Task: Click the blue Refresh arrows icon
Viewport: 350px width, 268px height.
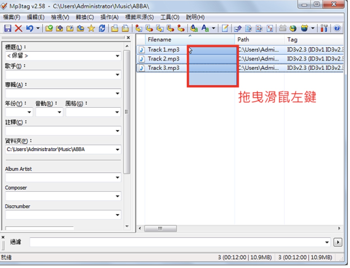Action: [102, 28]
